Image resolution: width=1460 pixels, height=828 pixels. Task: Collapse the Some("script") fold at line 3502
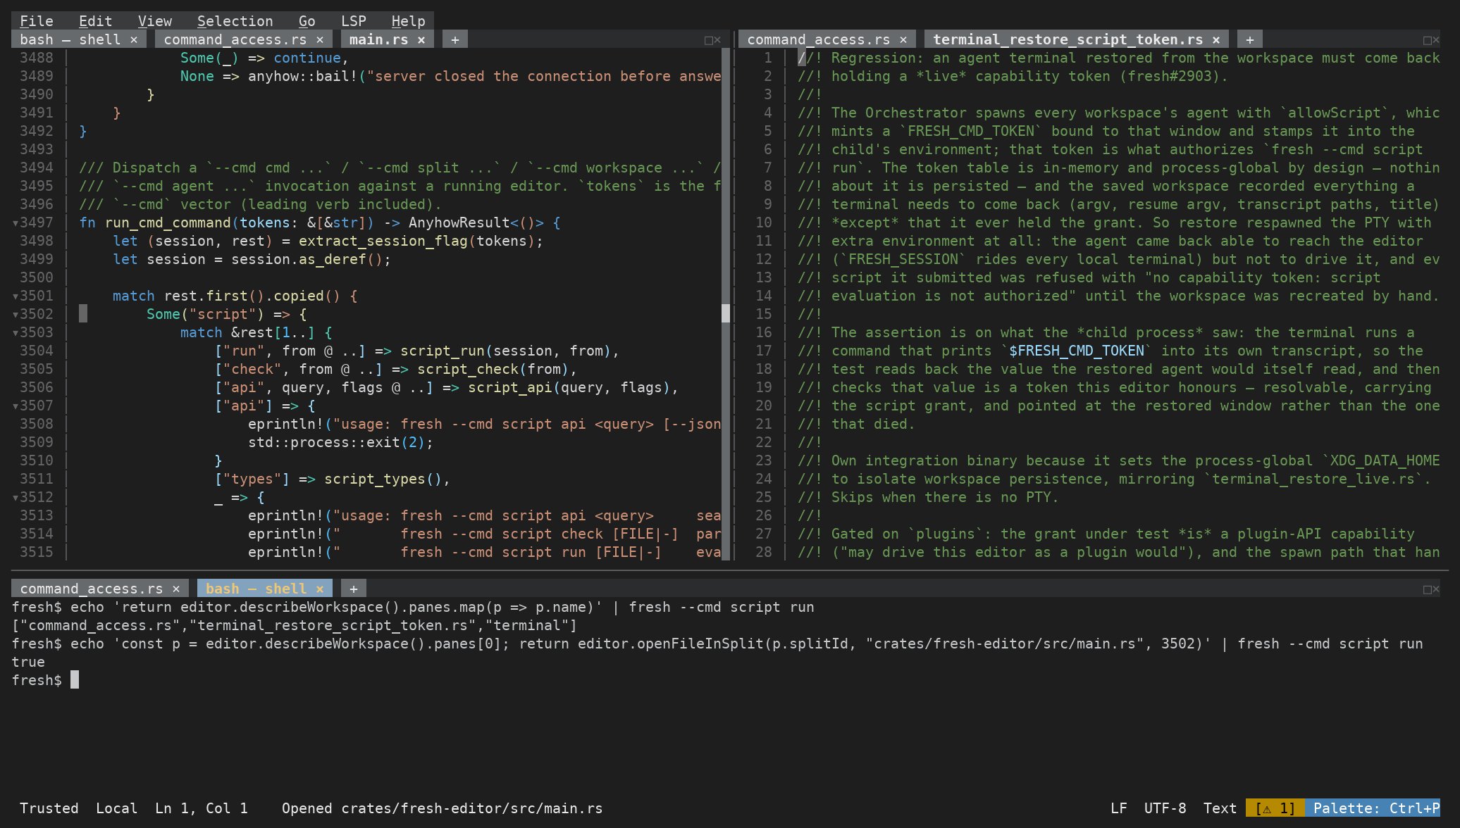click(x=16, y=315)
